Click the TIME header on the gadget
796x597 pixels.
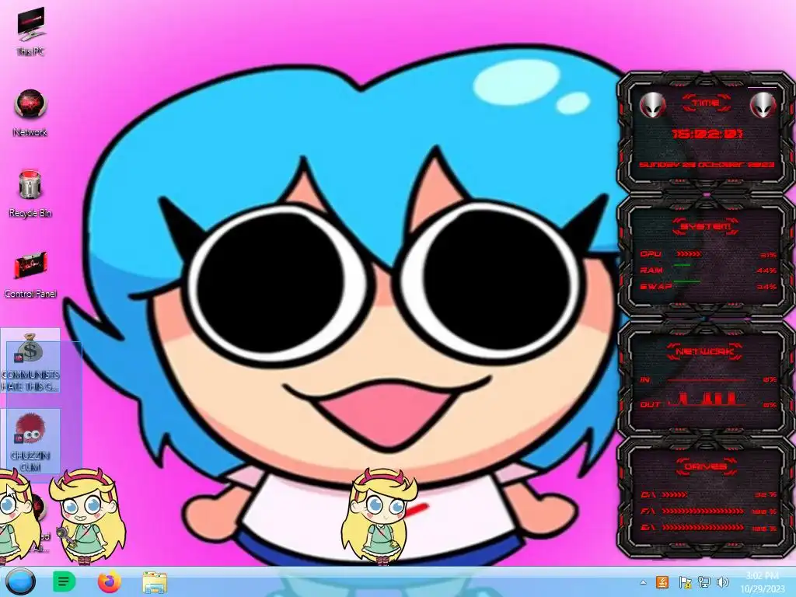pyautogui.click(x=706, y=103)
